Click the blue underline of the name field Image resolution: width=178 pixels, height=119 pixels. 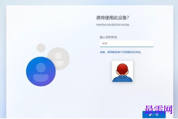(127, 46)
